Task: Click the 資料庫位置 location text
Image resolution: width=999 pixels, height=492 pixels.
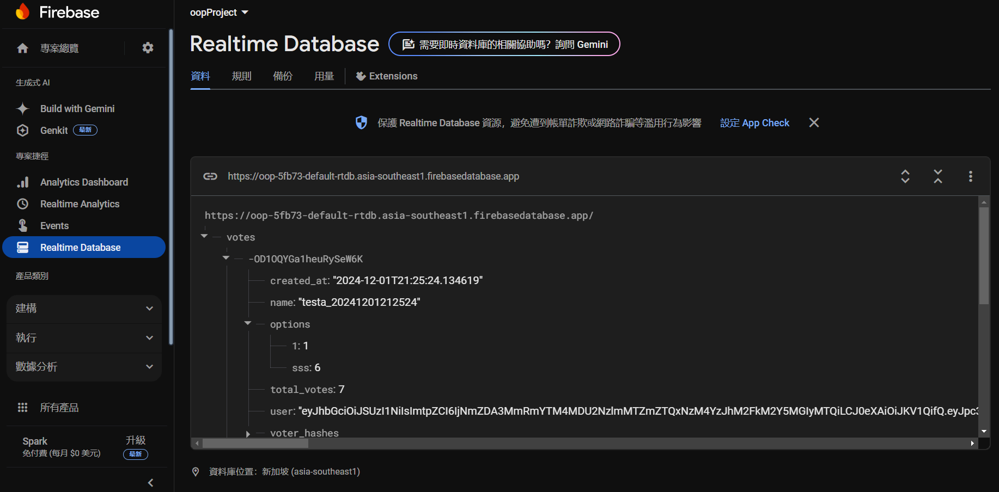Action: tap(284, 472)
